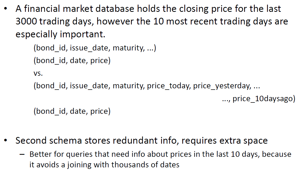Click the "vs." text
299x181 pixels.
38,73
